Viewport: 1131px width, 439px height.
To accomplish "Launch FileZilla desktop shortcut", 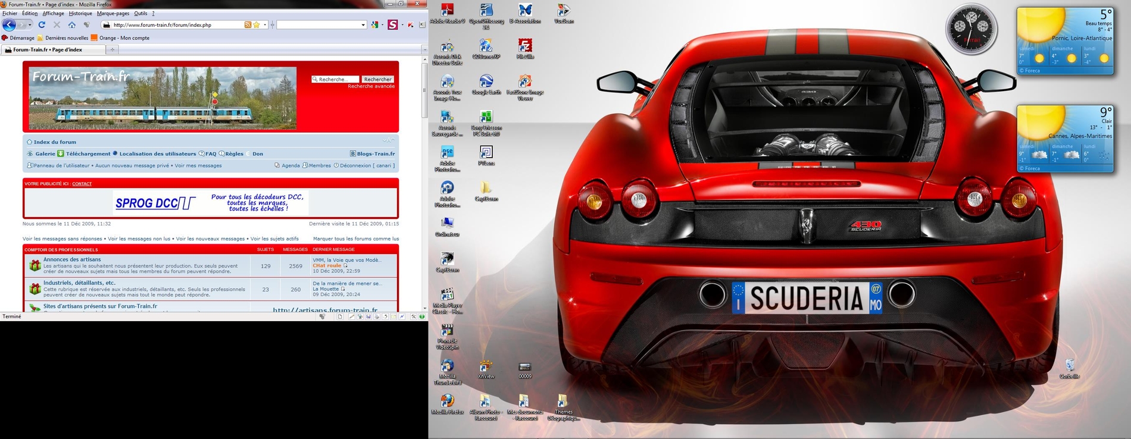I will click(x=525, y=49).
